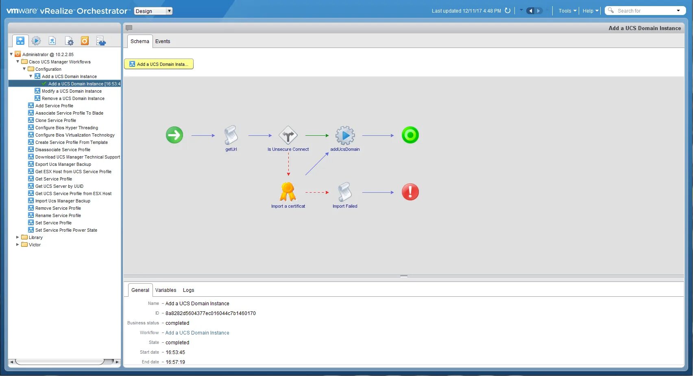Select Download UCS Manager Technical Support
Screen dimensions: 693x376
[78, 157]
